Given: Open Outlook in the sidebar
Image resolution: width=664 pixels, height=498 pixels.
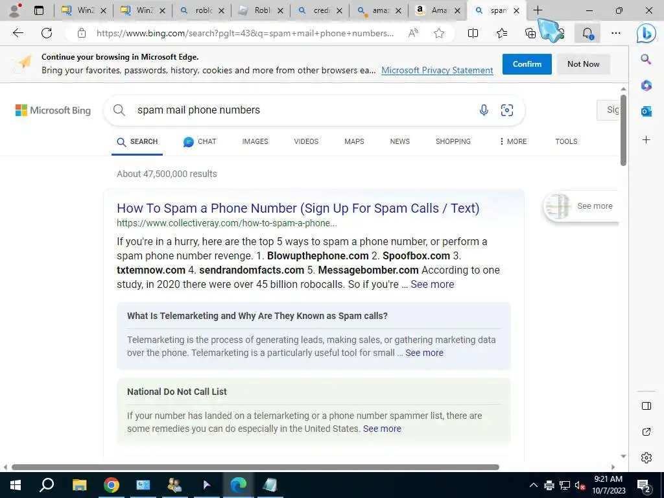Looking at the screenshot, I should pos(646,112).
